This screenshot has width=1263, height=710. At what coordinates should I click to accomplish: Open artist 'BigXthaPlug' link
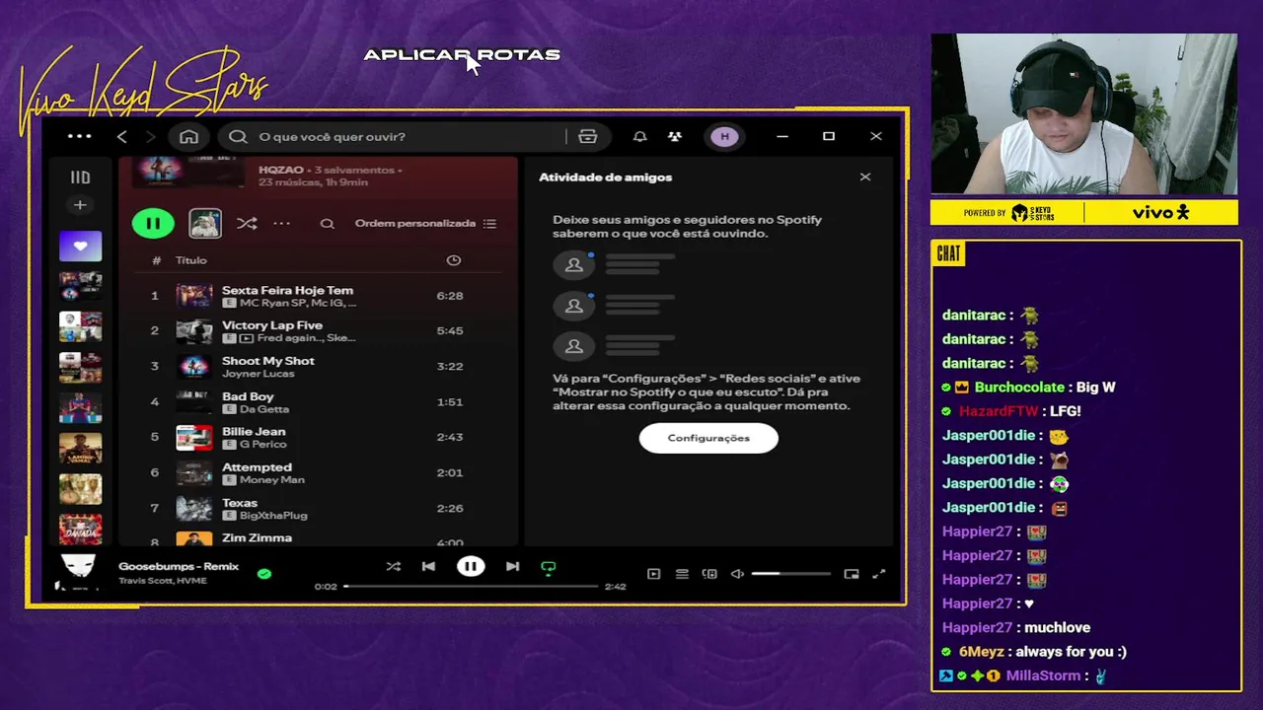click(x=273, y=516)
